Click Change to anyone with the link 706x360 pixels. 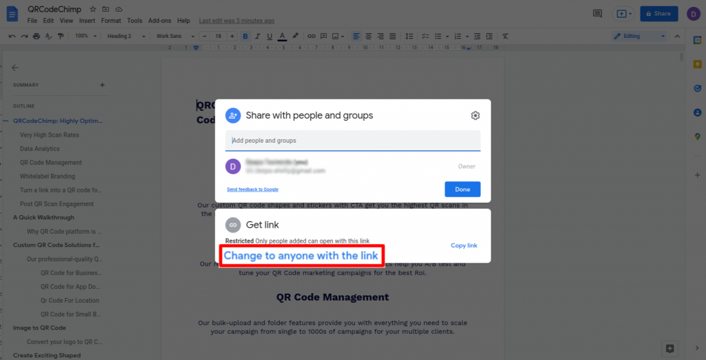pos(301,256)
